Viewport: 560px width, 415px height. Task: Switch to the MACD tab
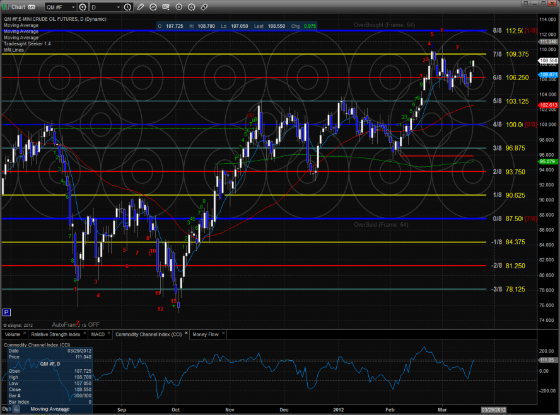click(x=97, y=334)
